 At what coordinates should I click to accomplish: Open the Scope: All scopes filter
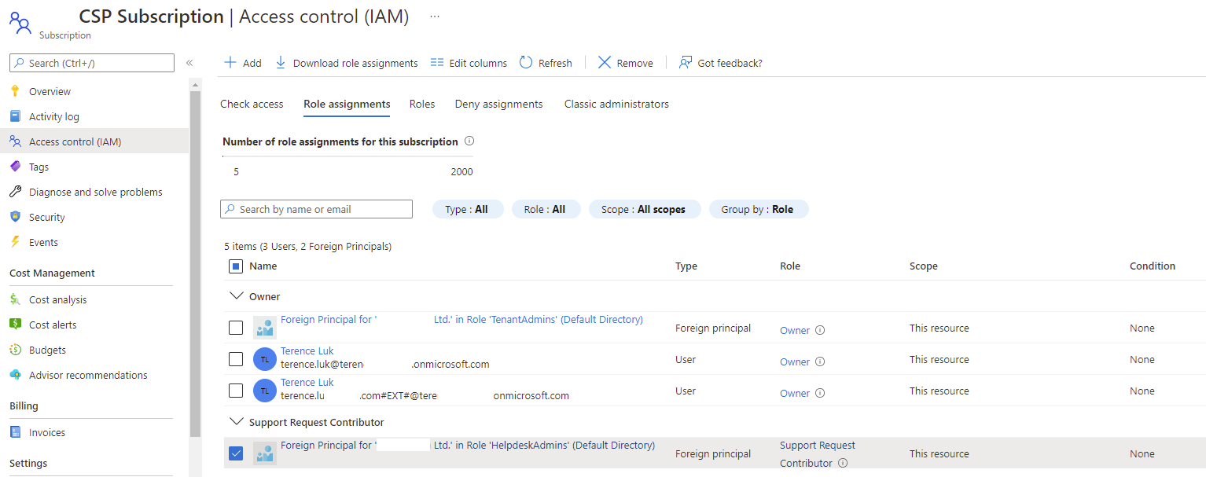pyautogui.click(x=644, y=209)
